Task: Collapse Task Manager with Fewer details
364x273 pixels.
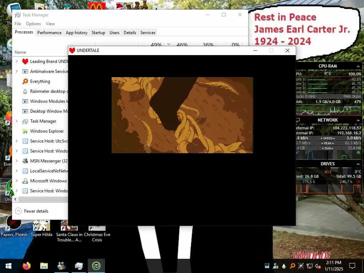Action: 32,211
